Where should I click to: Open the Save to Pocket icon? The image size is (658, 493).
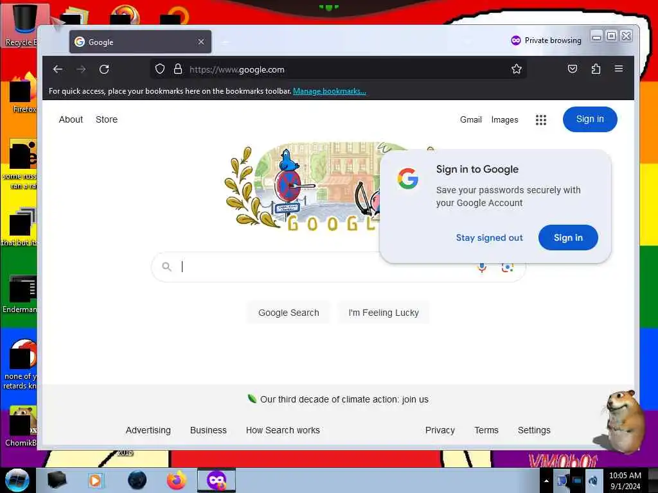[573, 69]
